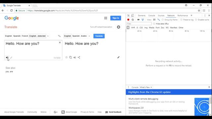Enable Preserve log checkbox
Screen dimensions: 212x119
tap(181, 20)
